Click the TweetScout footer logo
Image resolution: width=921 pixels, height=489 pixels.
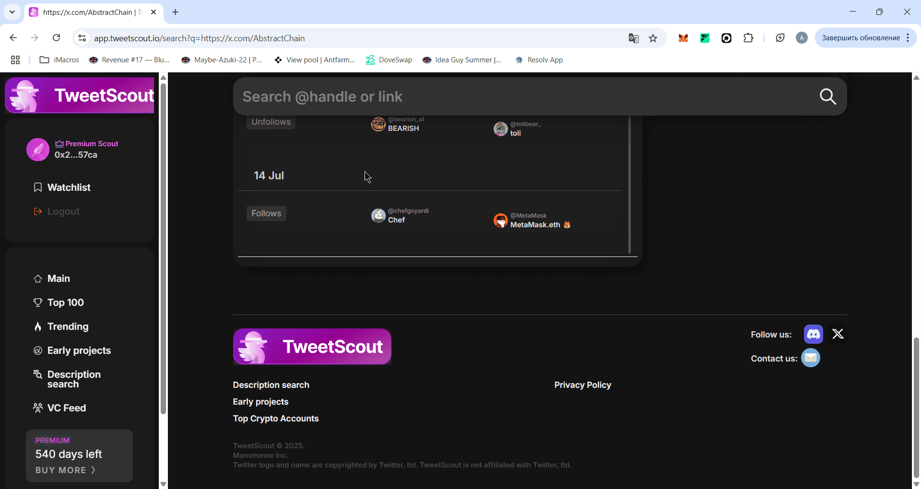(x=312, y=347)
